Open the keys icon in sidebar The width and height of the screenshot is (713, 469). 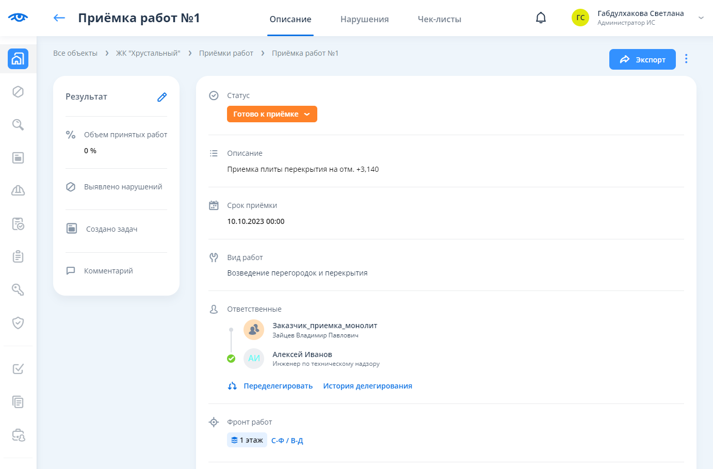pyautogui.click(x=18, y=290)
